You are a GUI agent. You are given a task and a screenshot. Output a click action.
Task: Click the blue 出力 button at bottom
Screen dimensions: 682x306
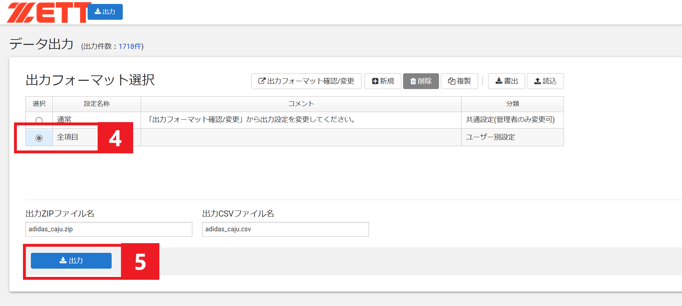coord(71,261)
